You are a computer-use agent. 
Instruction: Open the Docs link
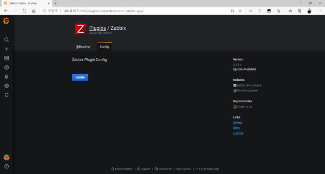[x=236, y=128]
